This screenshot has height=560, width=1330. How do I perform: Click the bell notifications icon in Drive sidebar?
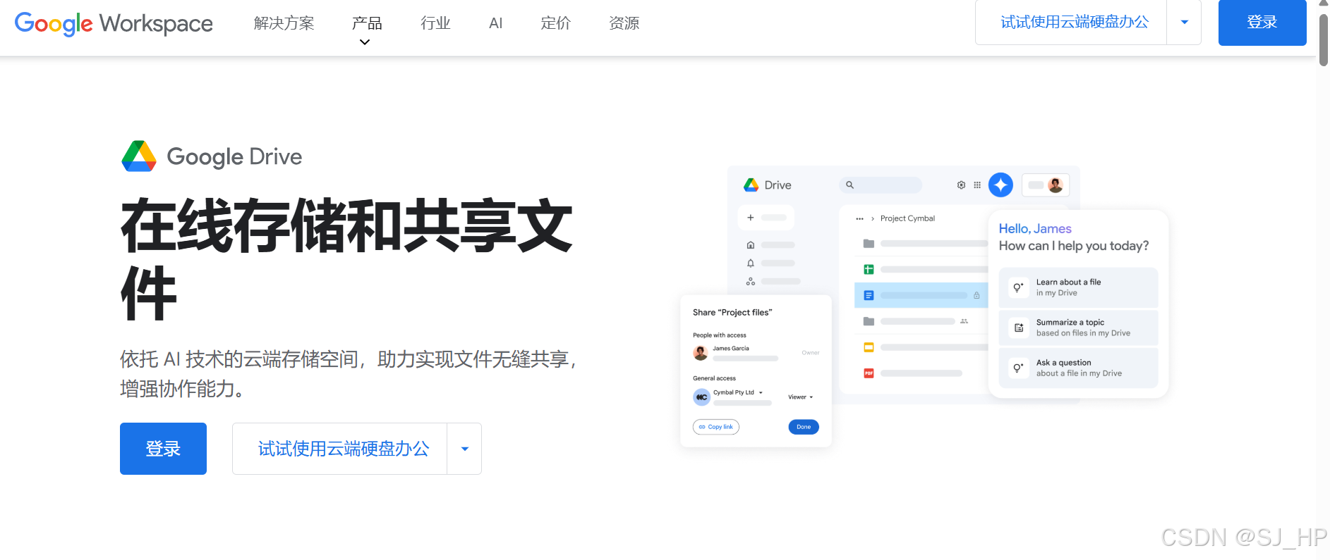(751, 263)
